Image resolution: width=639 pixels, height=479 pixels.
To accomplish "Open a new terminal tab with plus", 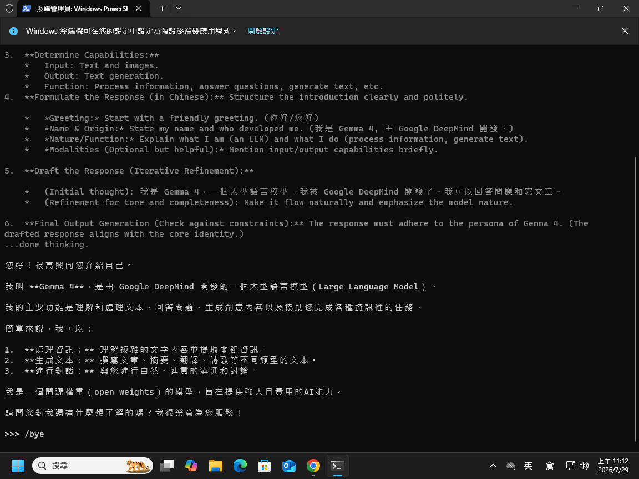I will pyautogui.click(x=162, y=8).
